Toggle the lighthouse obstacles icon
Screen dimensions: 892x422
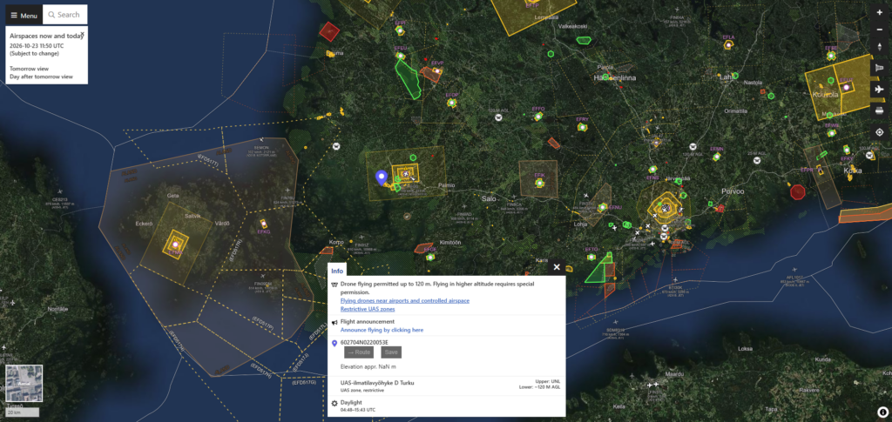(x=880, y=68)
